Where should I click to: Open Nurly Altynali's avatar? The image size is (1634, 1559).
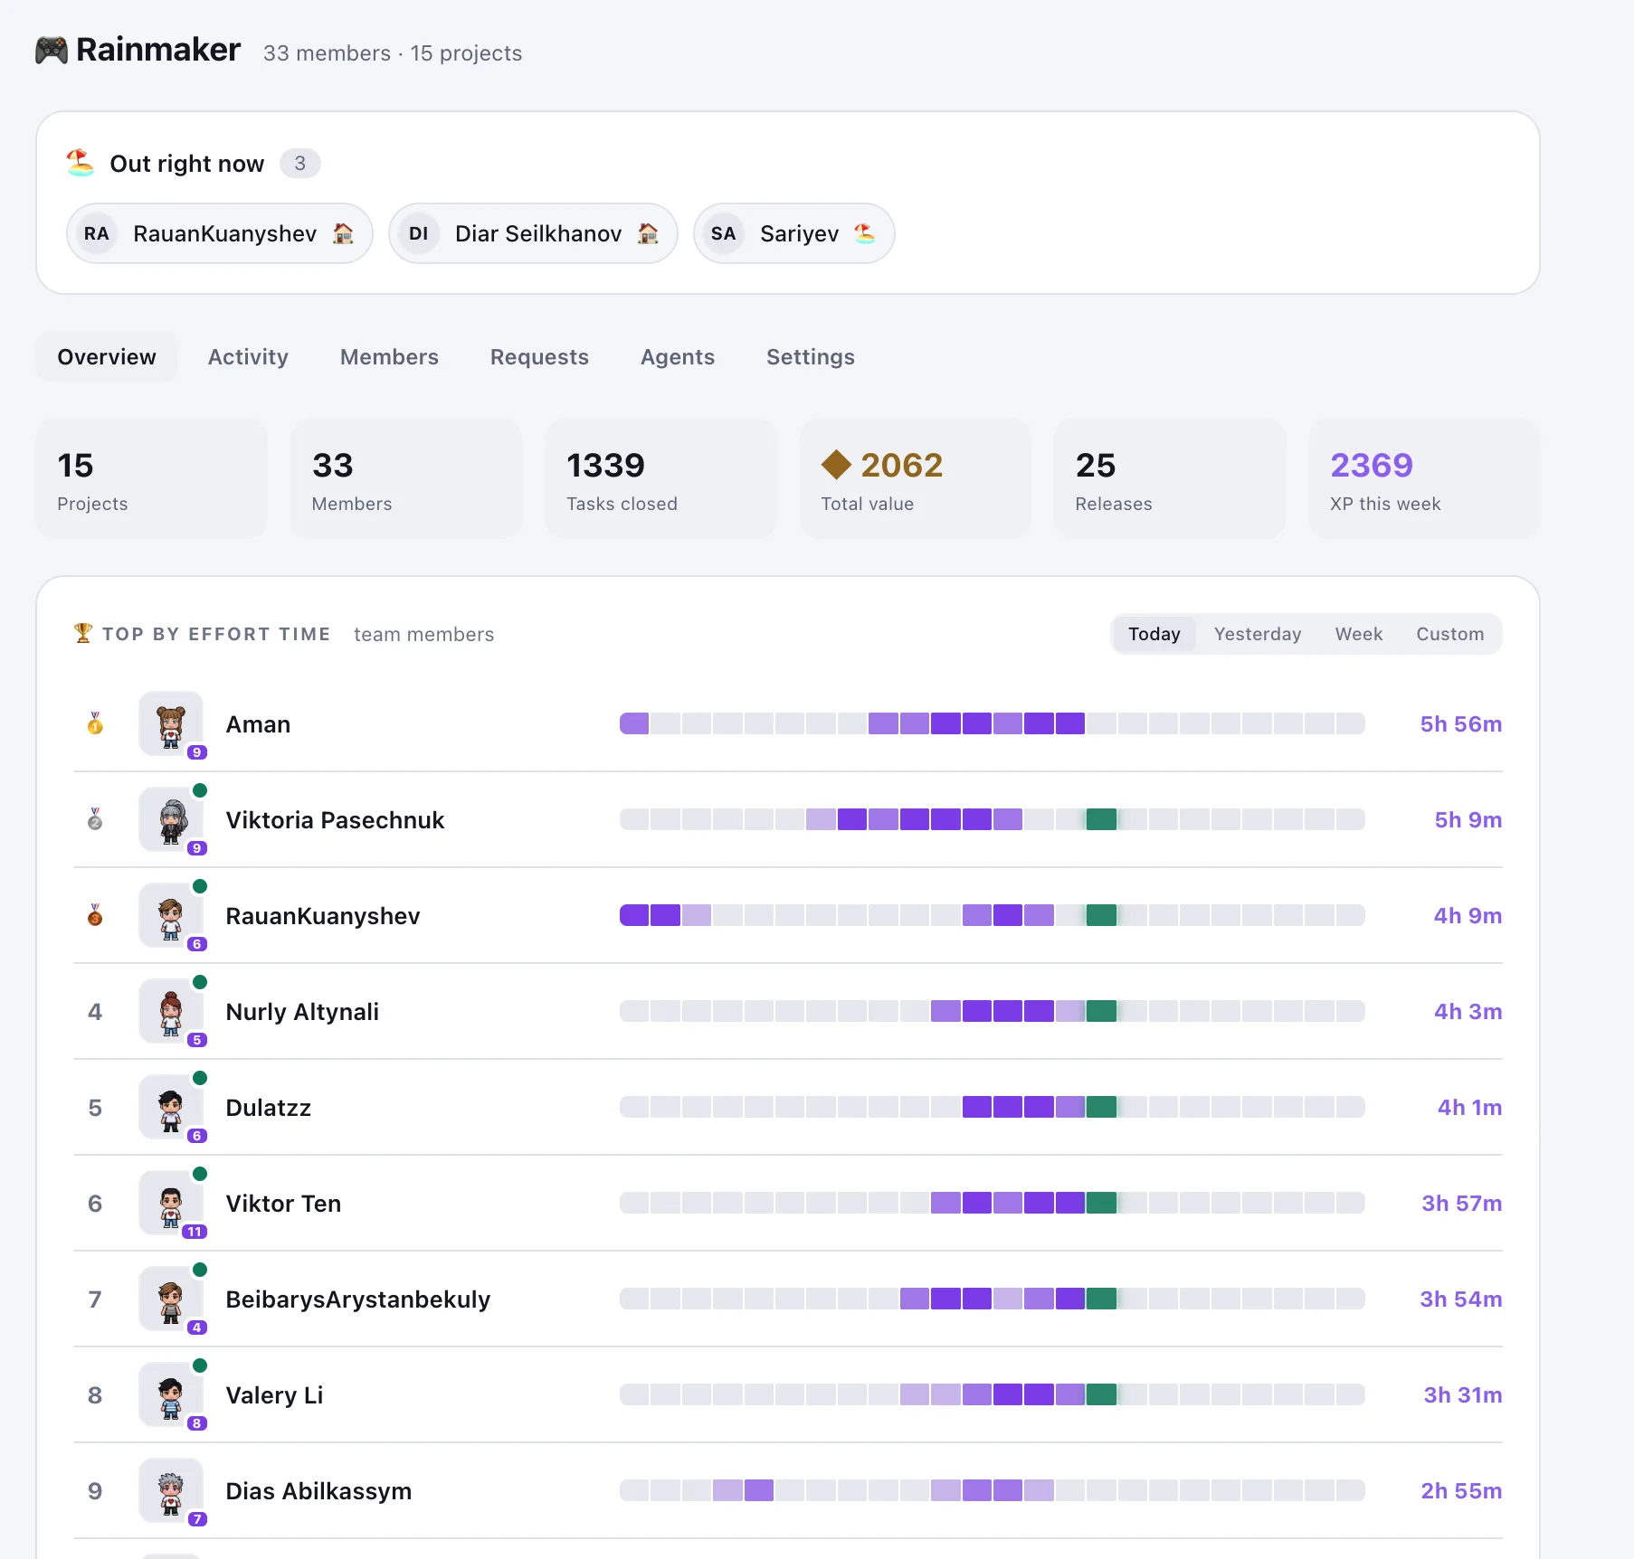pyautogui.click(x=171, y=1011)
